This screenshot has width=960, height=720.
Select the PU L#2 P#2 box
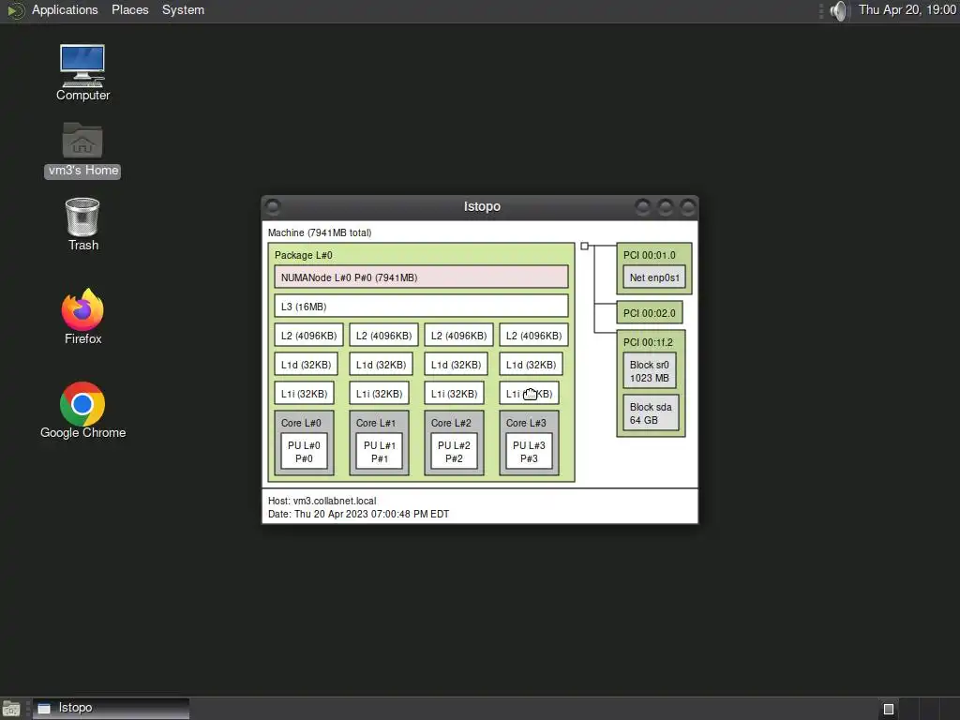pos(455,452)
